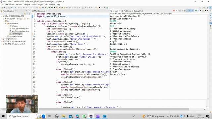The image size is (212, 119).
Task: Click Collapse All icon in Project Explorer
Action: [22, 14]
